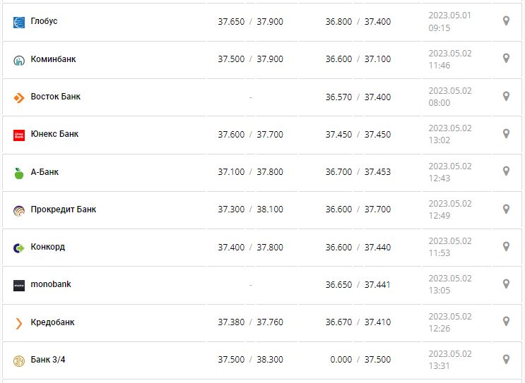Open map pin for Юнекс Банк

pyautogui.click(x=506, y=134)
